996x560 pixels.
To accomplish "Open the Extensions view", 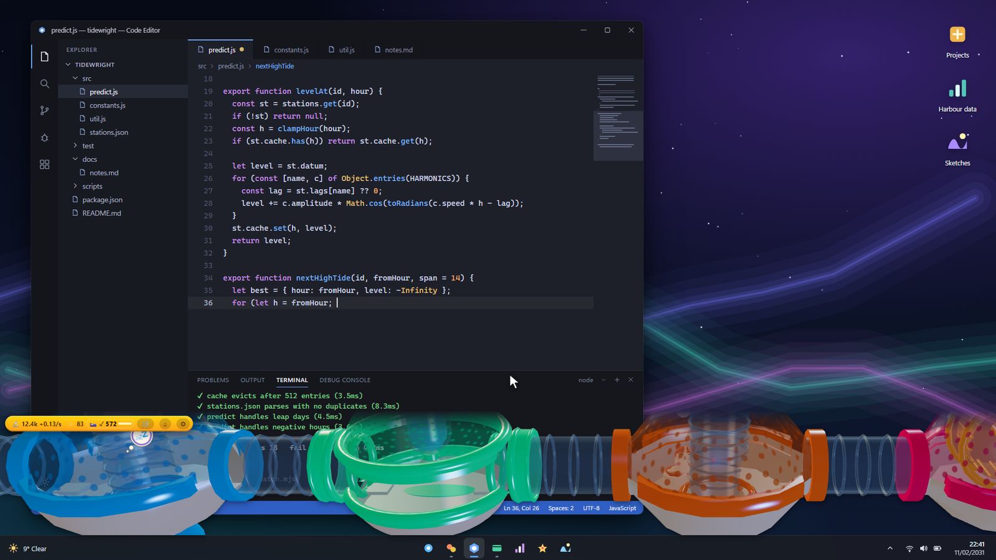I will tap(44, 164).
